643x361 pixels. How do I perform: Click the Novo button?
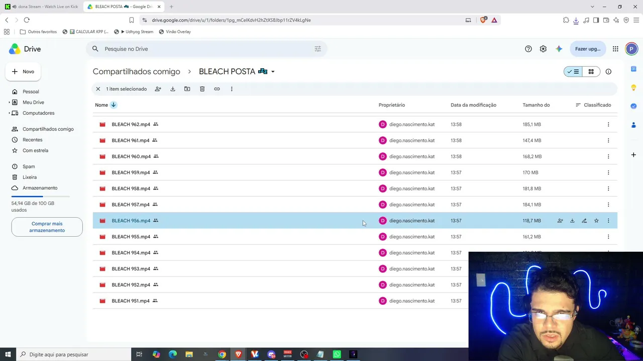coord(23,72)
